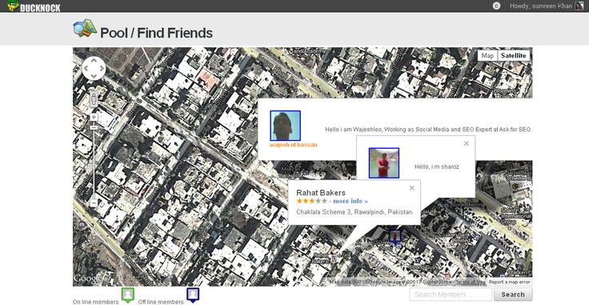Close the sharoz profile popup

point(467,143)
